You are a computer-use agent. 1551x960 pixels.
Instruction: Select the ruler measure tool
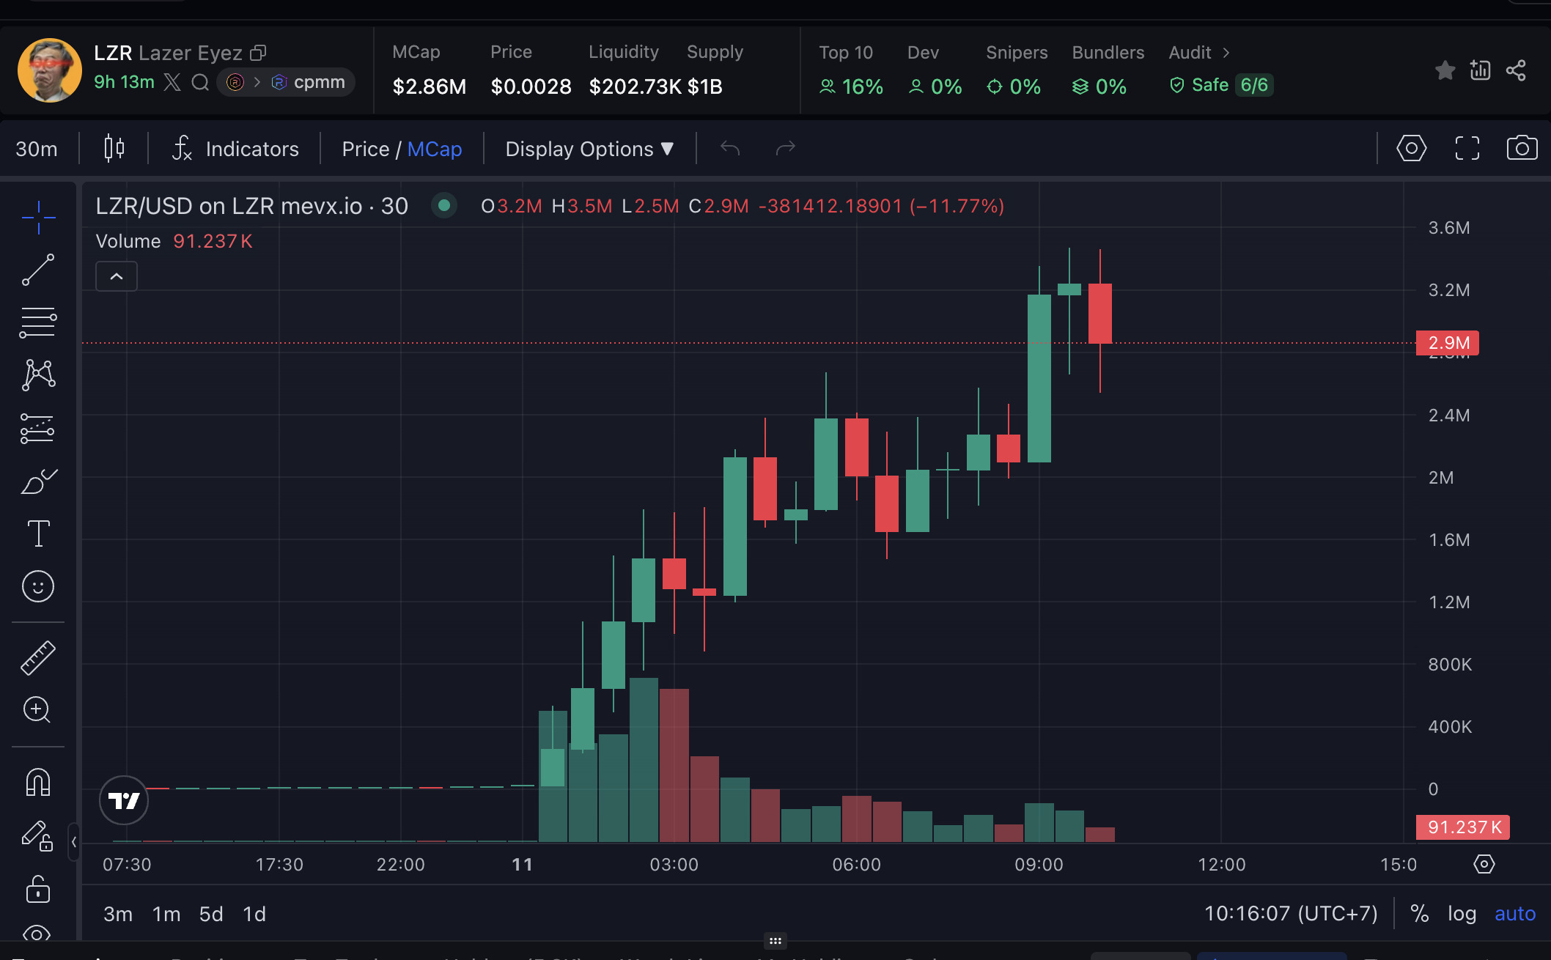[38, 657]
